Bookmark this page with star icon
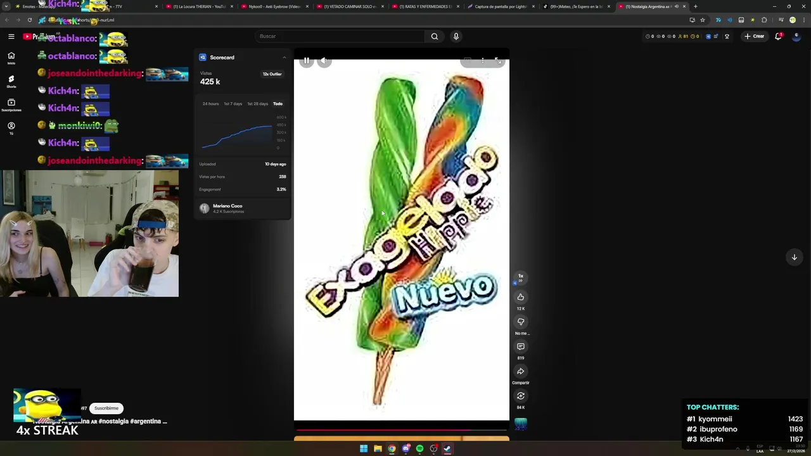The height and width of the screenshot is (456, 811). 703,20
